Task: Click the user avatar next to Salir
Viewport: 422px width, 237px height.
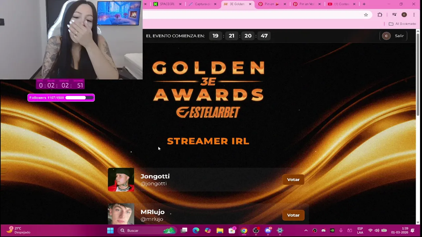Action: 386,36
